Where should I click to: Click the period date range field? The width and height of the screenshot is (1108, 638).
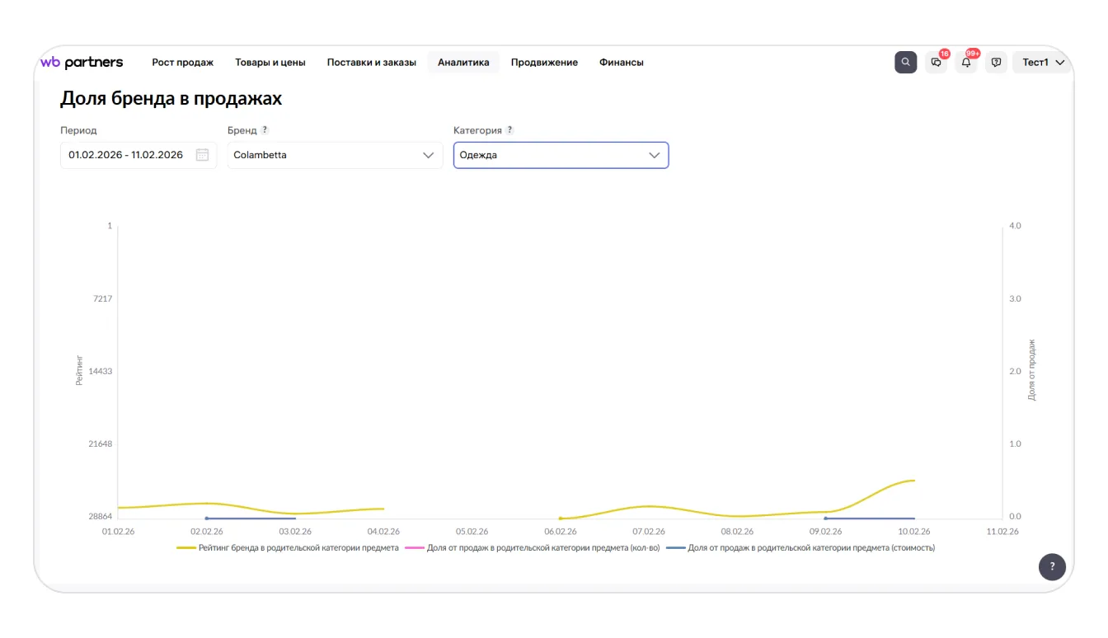[126, 155]
